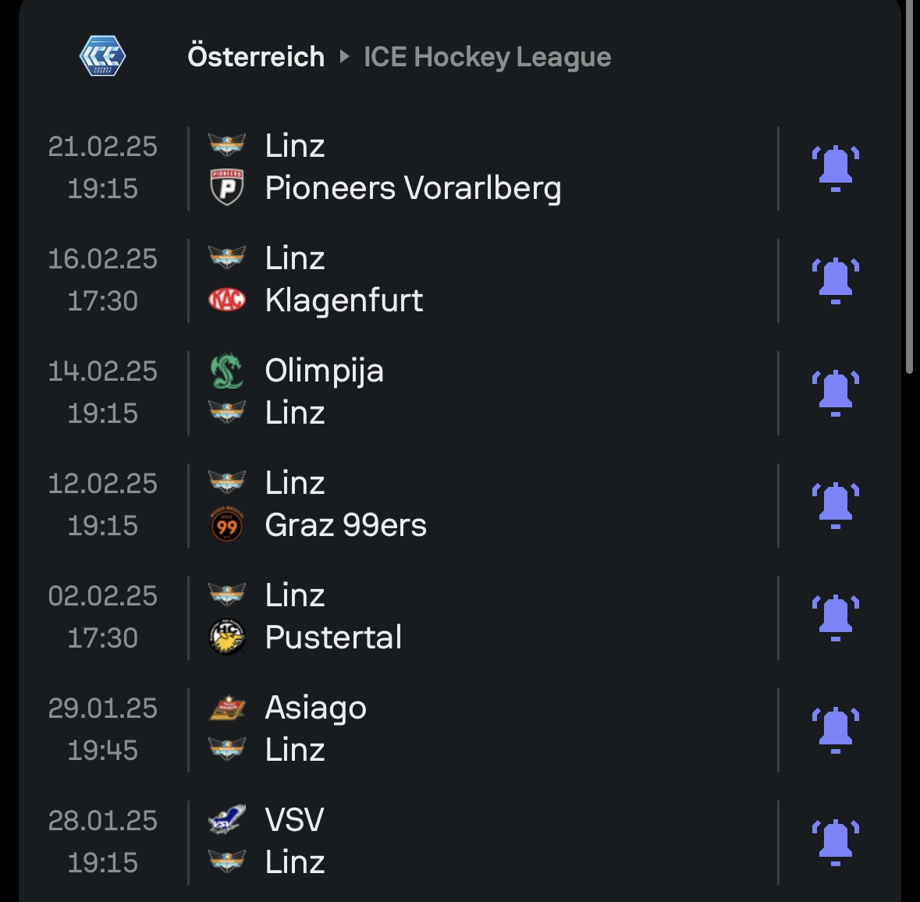Click bell icon for Linz vs Graz 99ers
This screenshot has height=902, width=920.
pos(835,505)
